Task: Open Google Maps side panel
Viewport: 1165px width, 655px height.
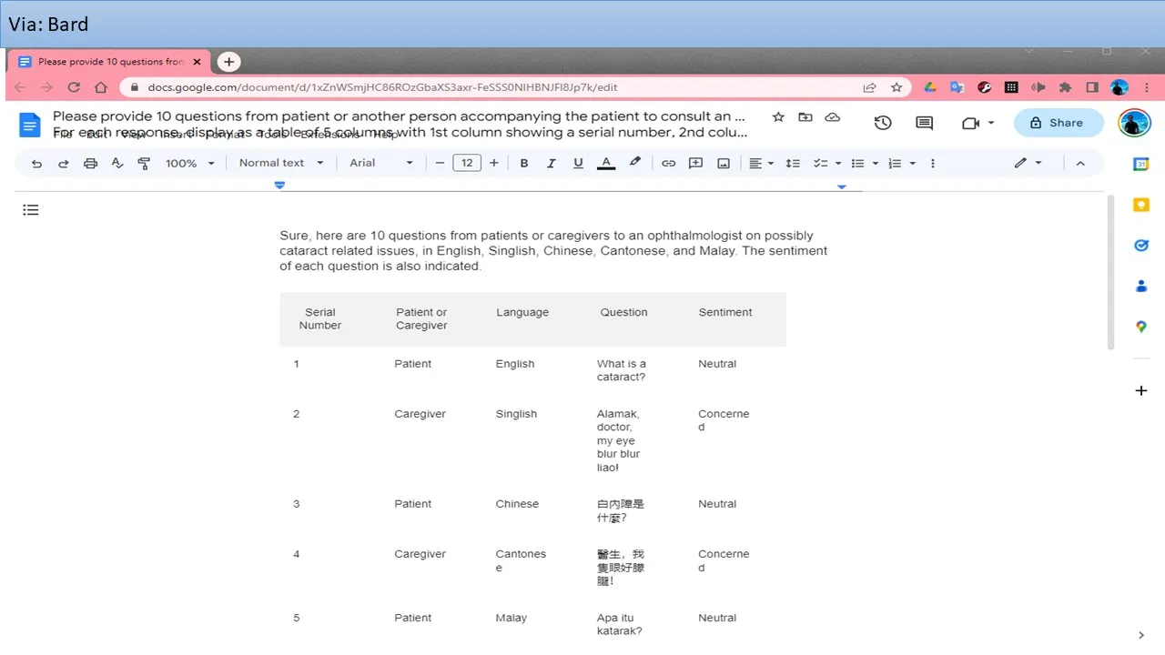Action: click(1141, 327)
